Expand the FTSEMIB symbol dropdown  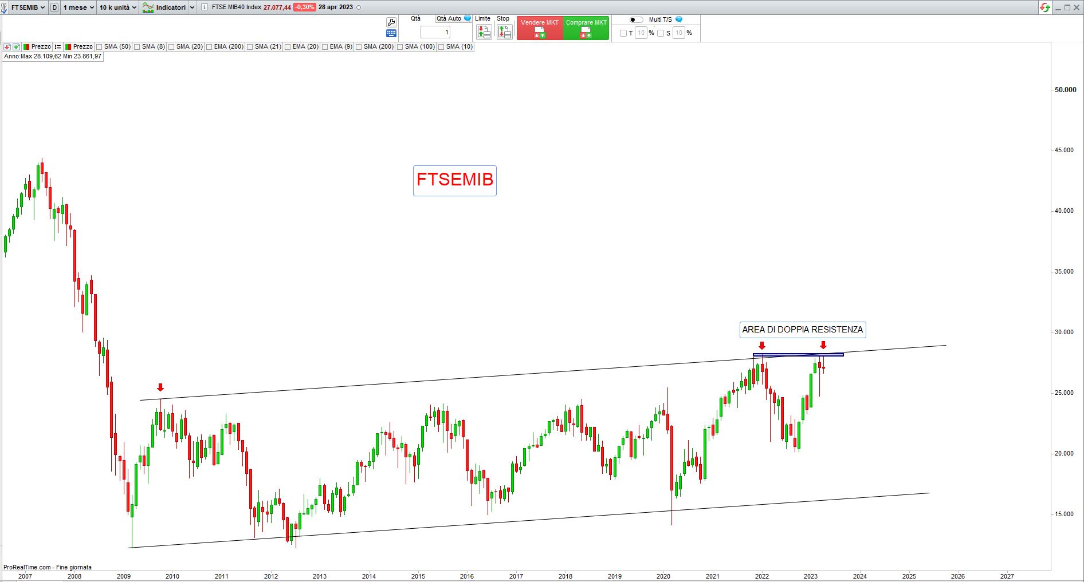pyautogui.click(x=28, y=7)
